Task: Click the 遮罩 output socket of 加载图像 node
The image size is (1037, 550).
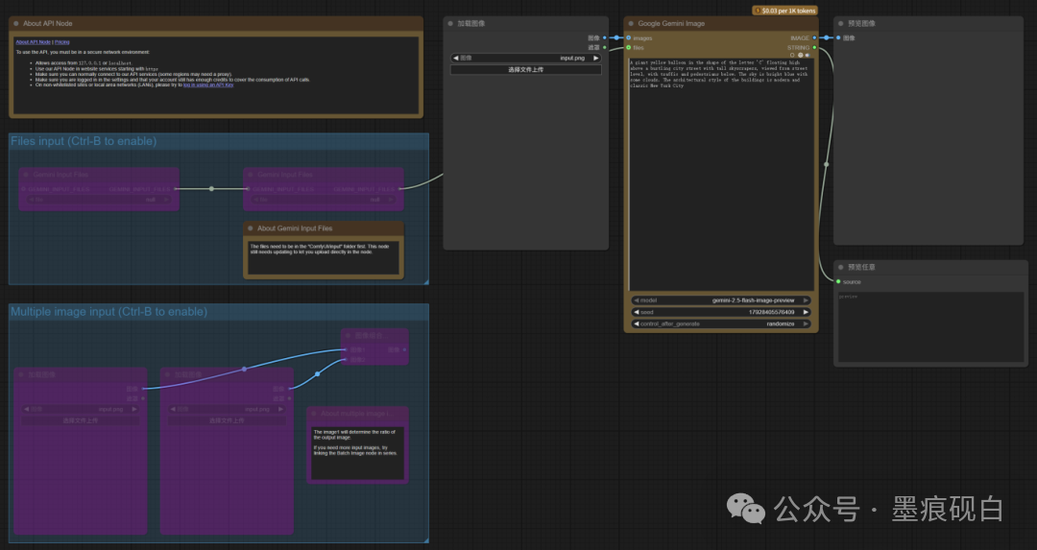Action: tap(605, 48)
